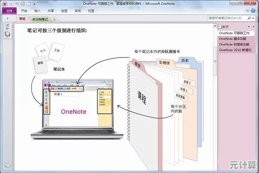Click the OneNote application icon in title bar

(x=4, y=4)
